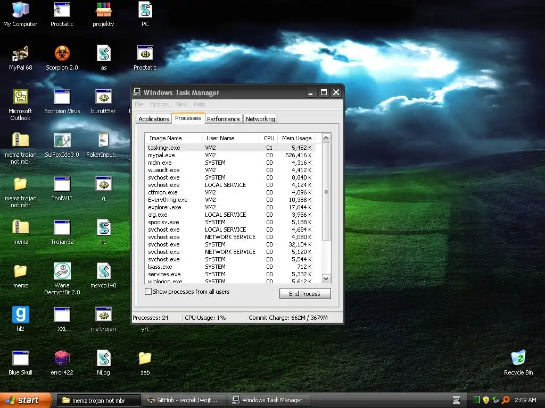
Task: Select the explorer.exe process row
Action: [x=230, y=207]
